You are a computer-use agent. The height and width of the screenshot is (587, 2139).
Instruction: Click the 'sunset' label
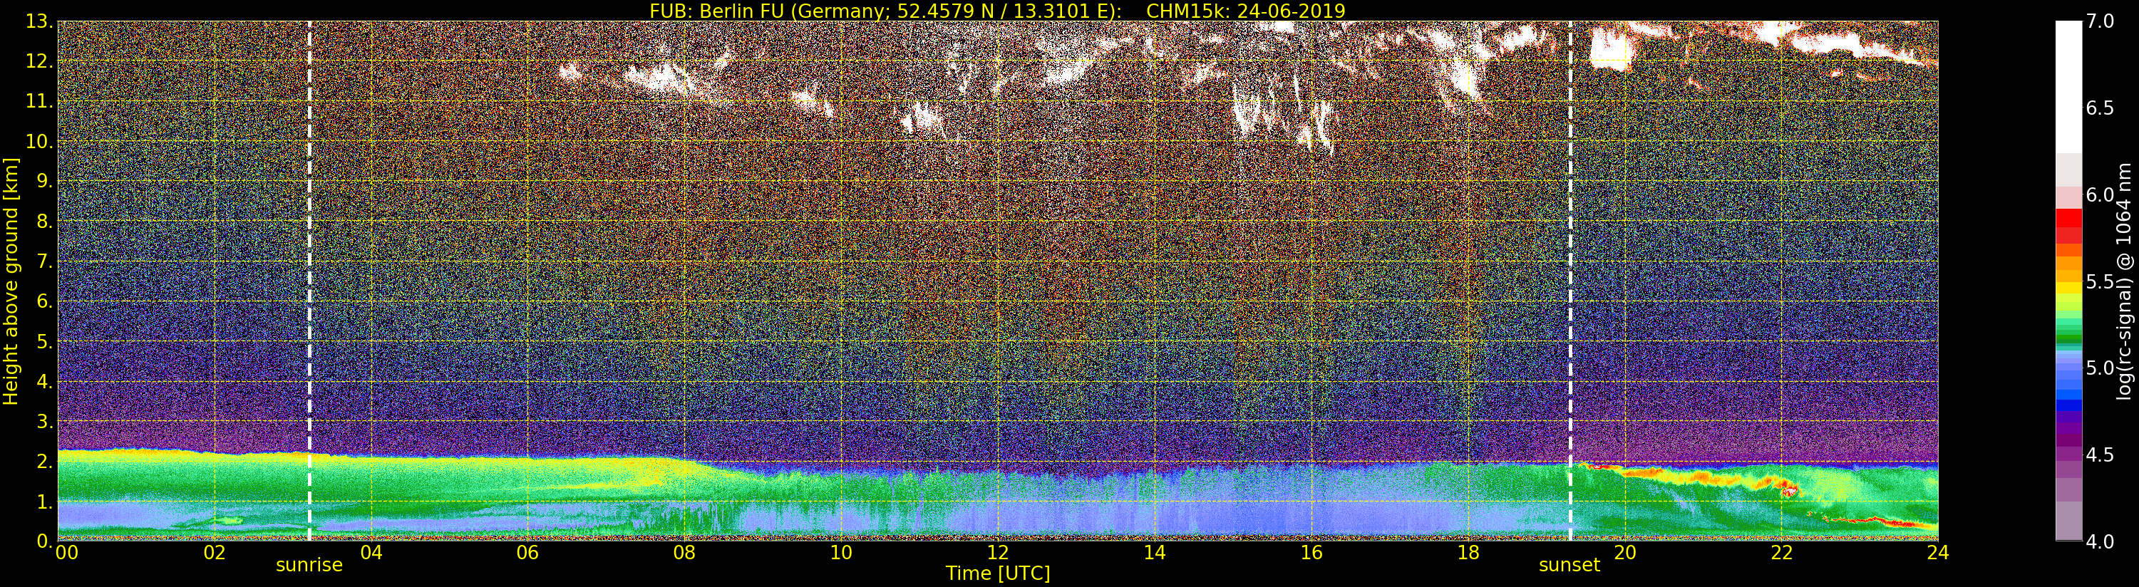click(1570, 566)
